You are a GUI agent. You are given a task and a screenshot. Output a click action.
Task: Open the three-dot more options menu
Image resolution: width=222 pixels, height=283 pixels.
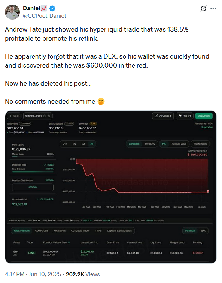(x=213, y=8)
